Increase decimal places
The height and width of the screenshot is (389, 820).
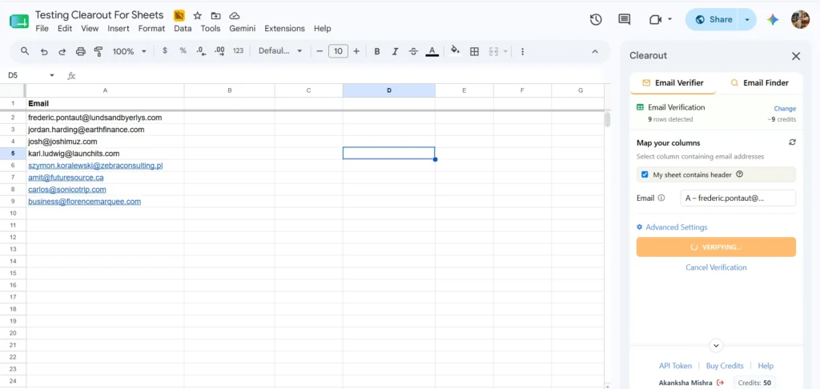[x=219, y=50]
